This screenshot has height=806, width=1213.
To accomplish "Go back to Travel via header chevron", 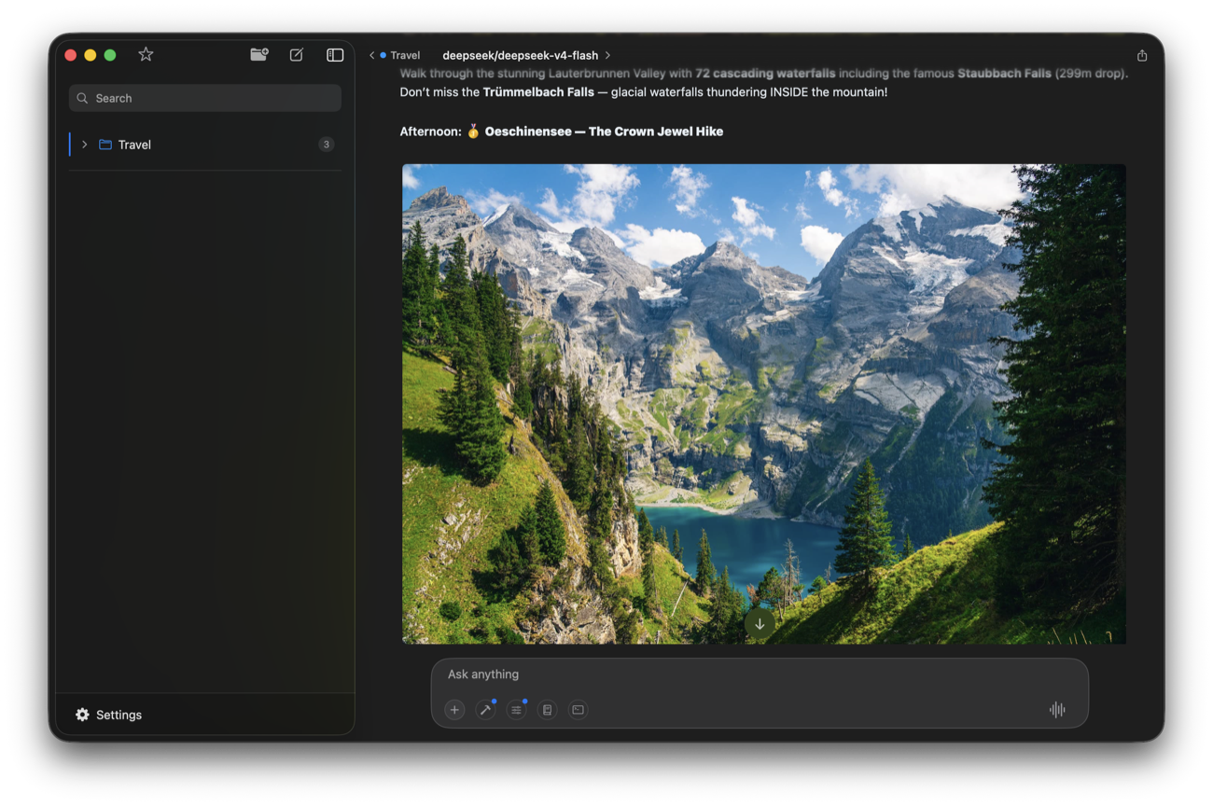I will pos(371,55).
